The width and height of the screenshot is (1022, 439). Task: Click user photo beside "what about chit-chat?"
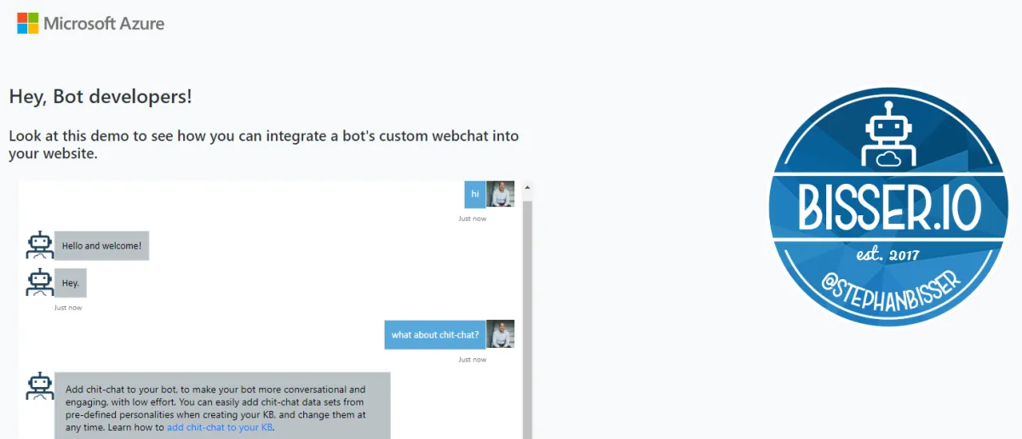coord(500,334)
